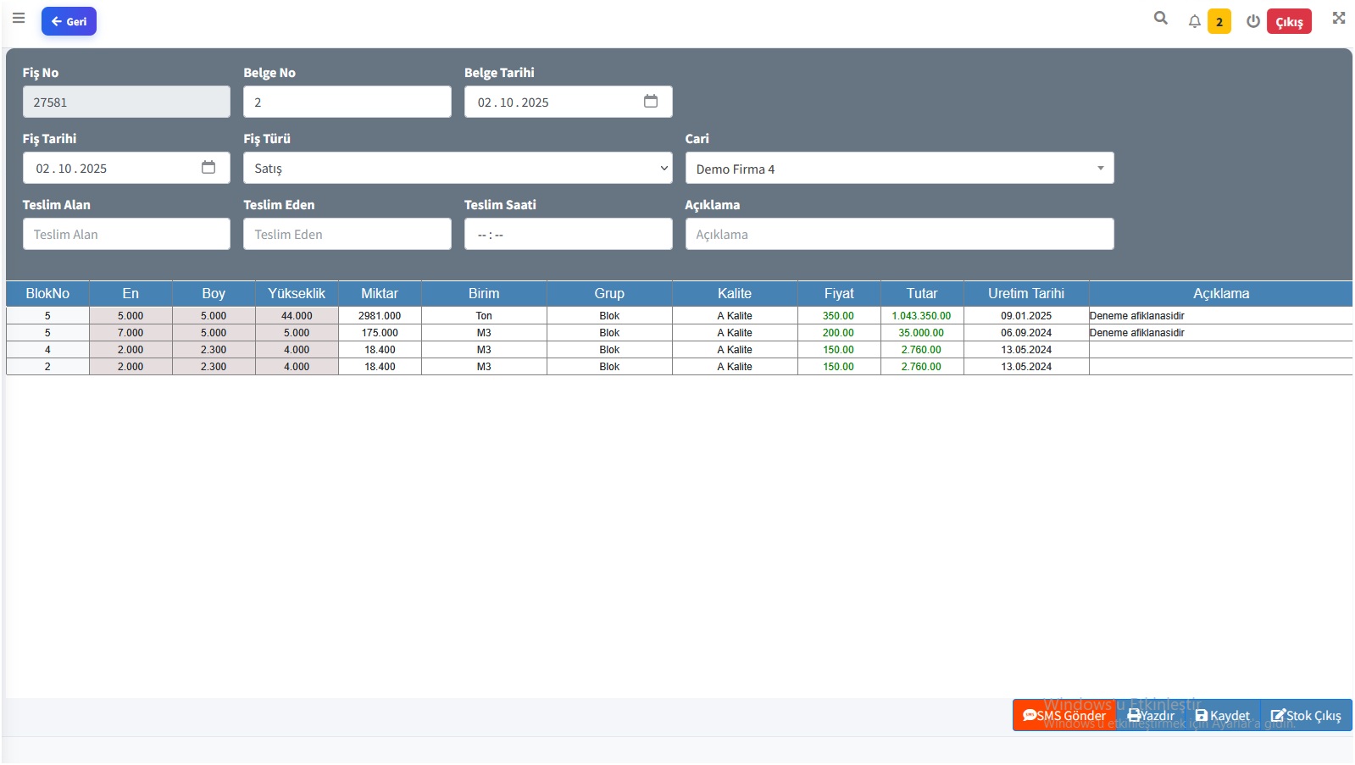The image size is (1355, 765).
Task: Click the SMS Gönder button
Action: [1064, 715]
